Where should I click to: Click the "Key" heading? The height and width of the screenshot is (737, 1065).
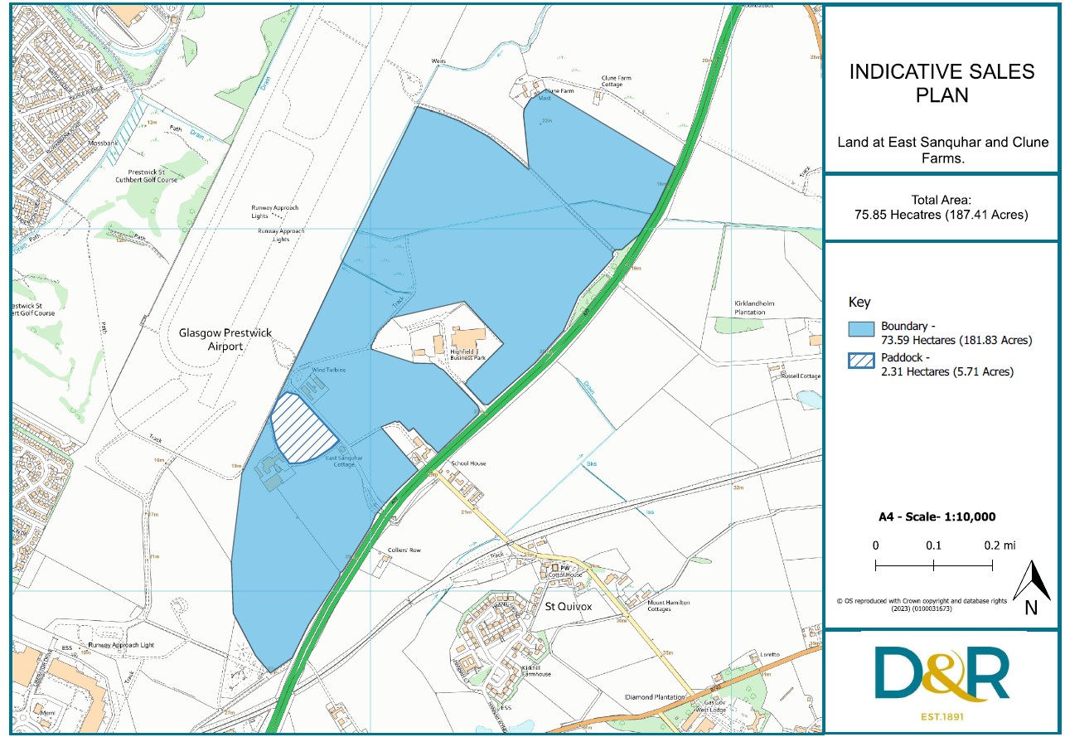[x=859, y=302]
